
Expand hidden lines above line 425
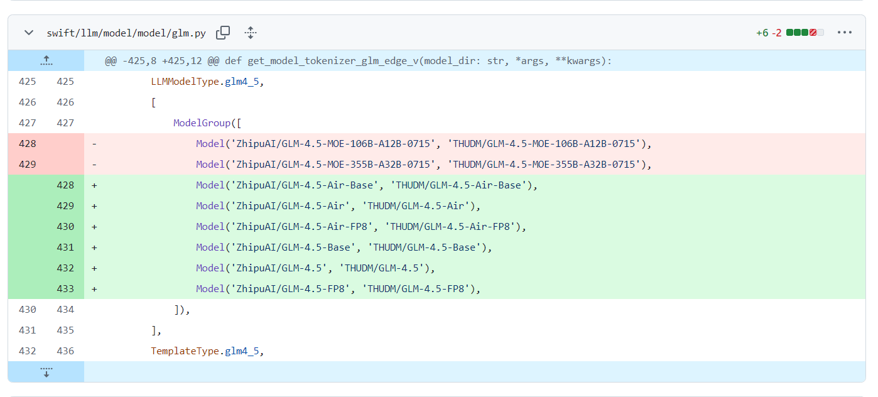[46, 61]
